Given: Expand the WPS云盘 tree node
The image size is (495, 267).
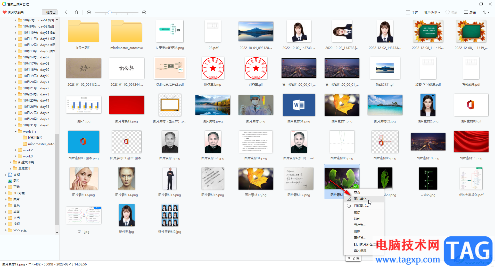Looking at the screenshot, I should coord(6,230).
